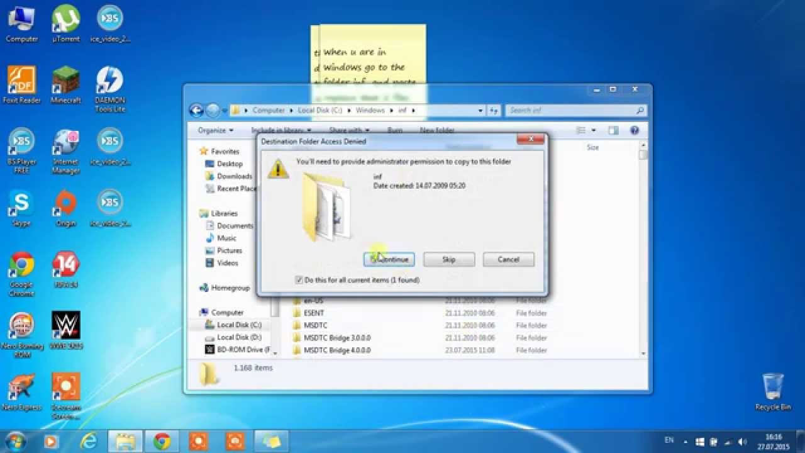The height and width of the screenshot is (453, 805).
Task: Select Local Disk (C:) in navigation pane
Action: [x=239, y=325]
